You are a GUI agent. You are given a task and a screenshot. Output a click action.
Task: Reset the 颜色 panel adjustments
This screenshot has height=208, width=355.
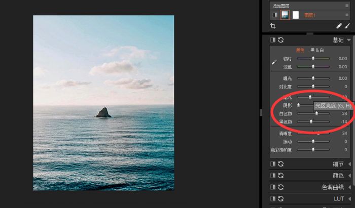pos(280,176)
